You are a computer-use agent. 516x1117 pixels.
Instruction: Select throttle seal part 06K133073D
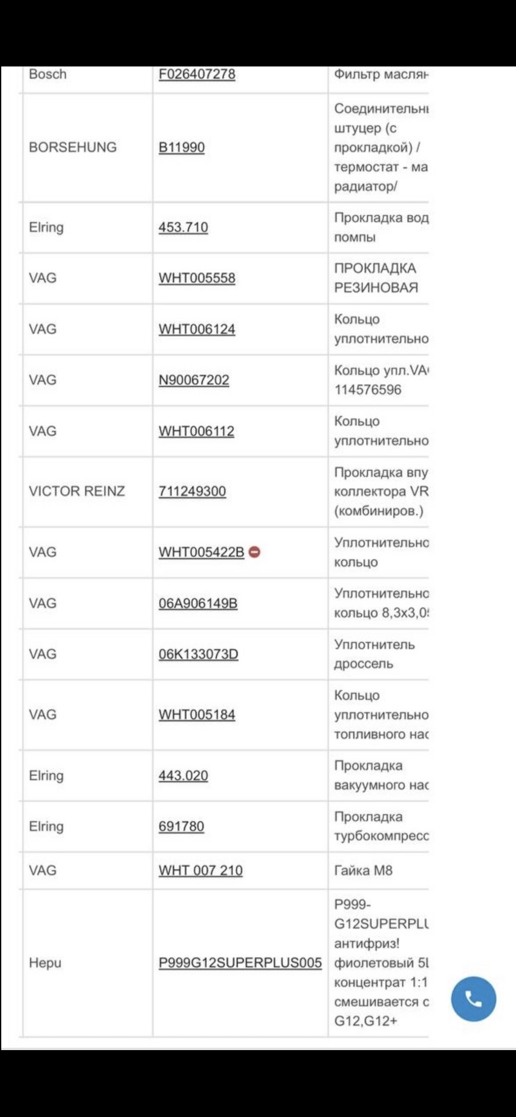198,654
